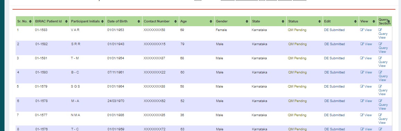Open the View edit icon for patient 01-1581
The width and height of the screenshot is (401, 131).
[x=362, y=58]
